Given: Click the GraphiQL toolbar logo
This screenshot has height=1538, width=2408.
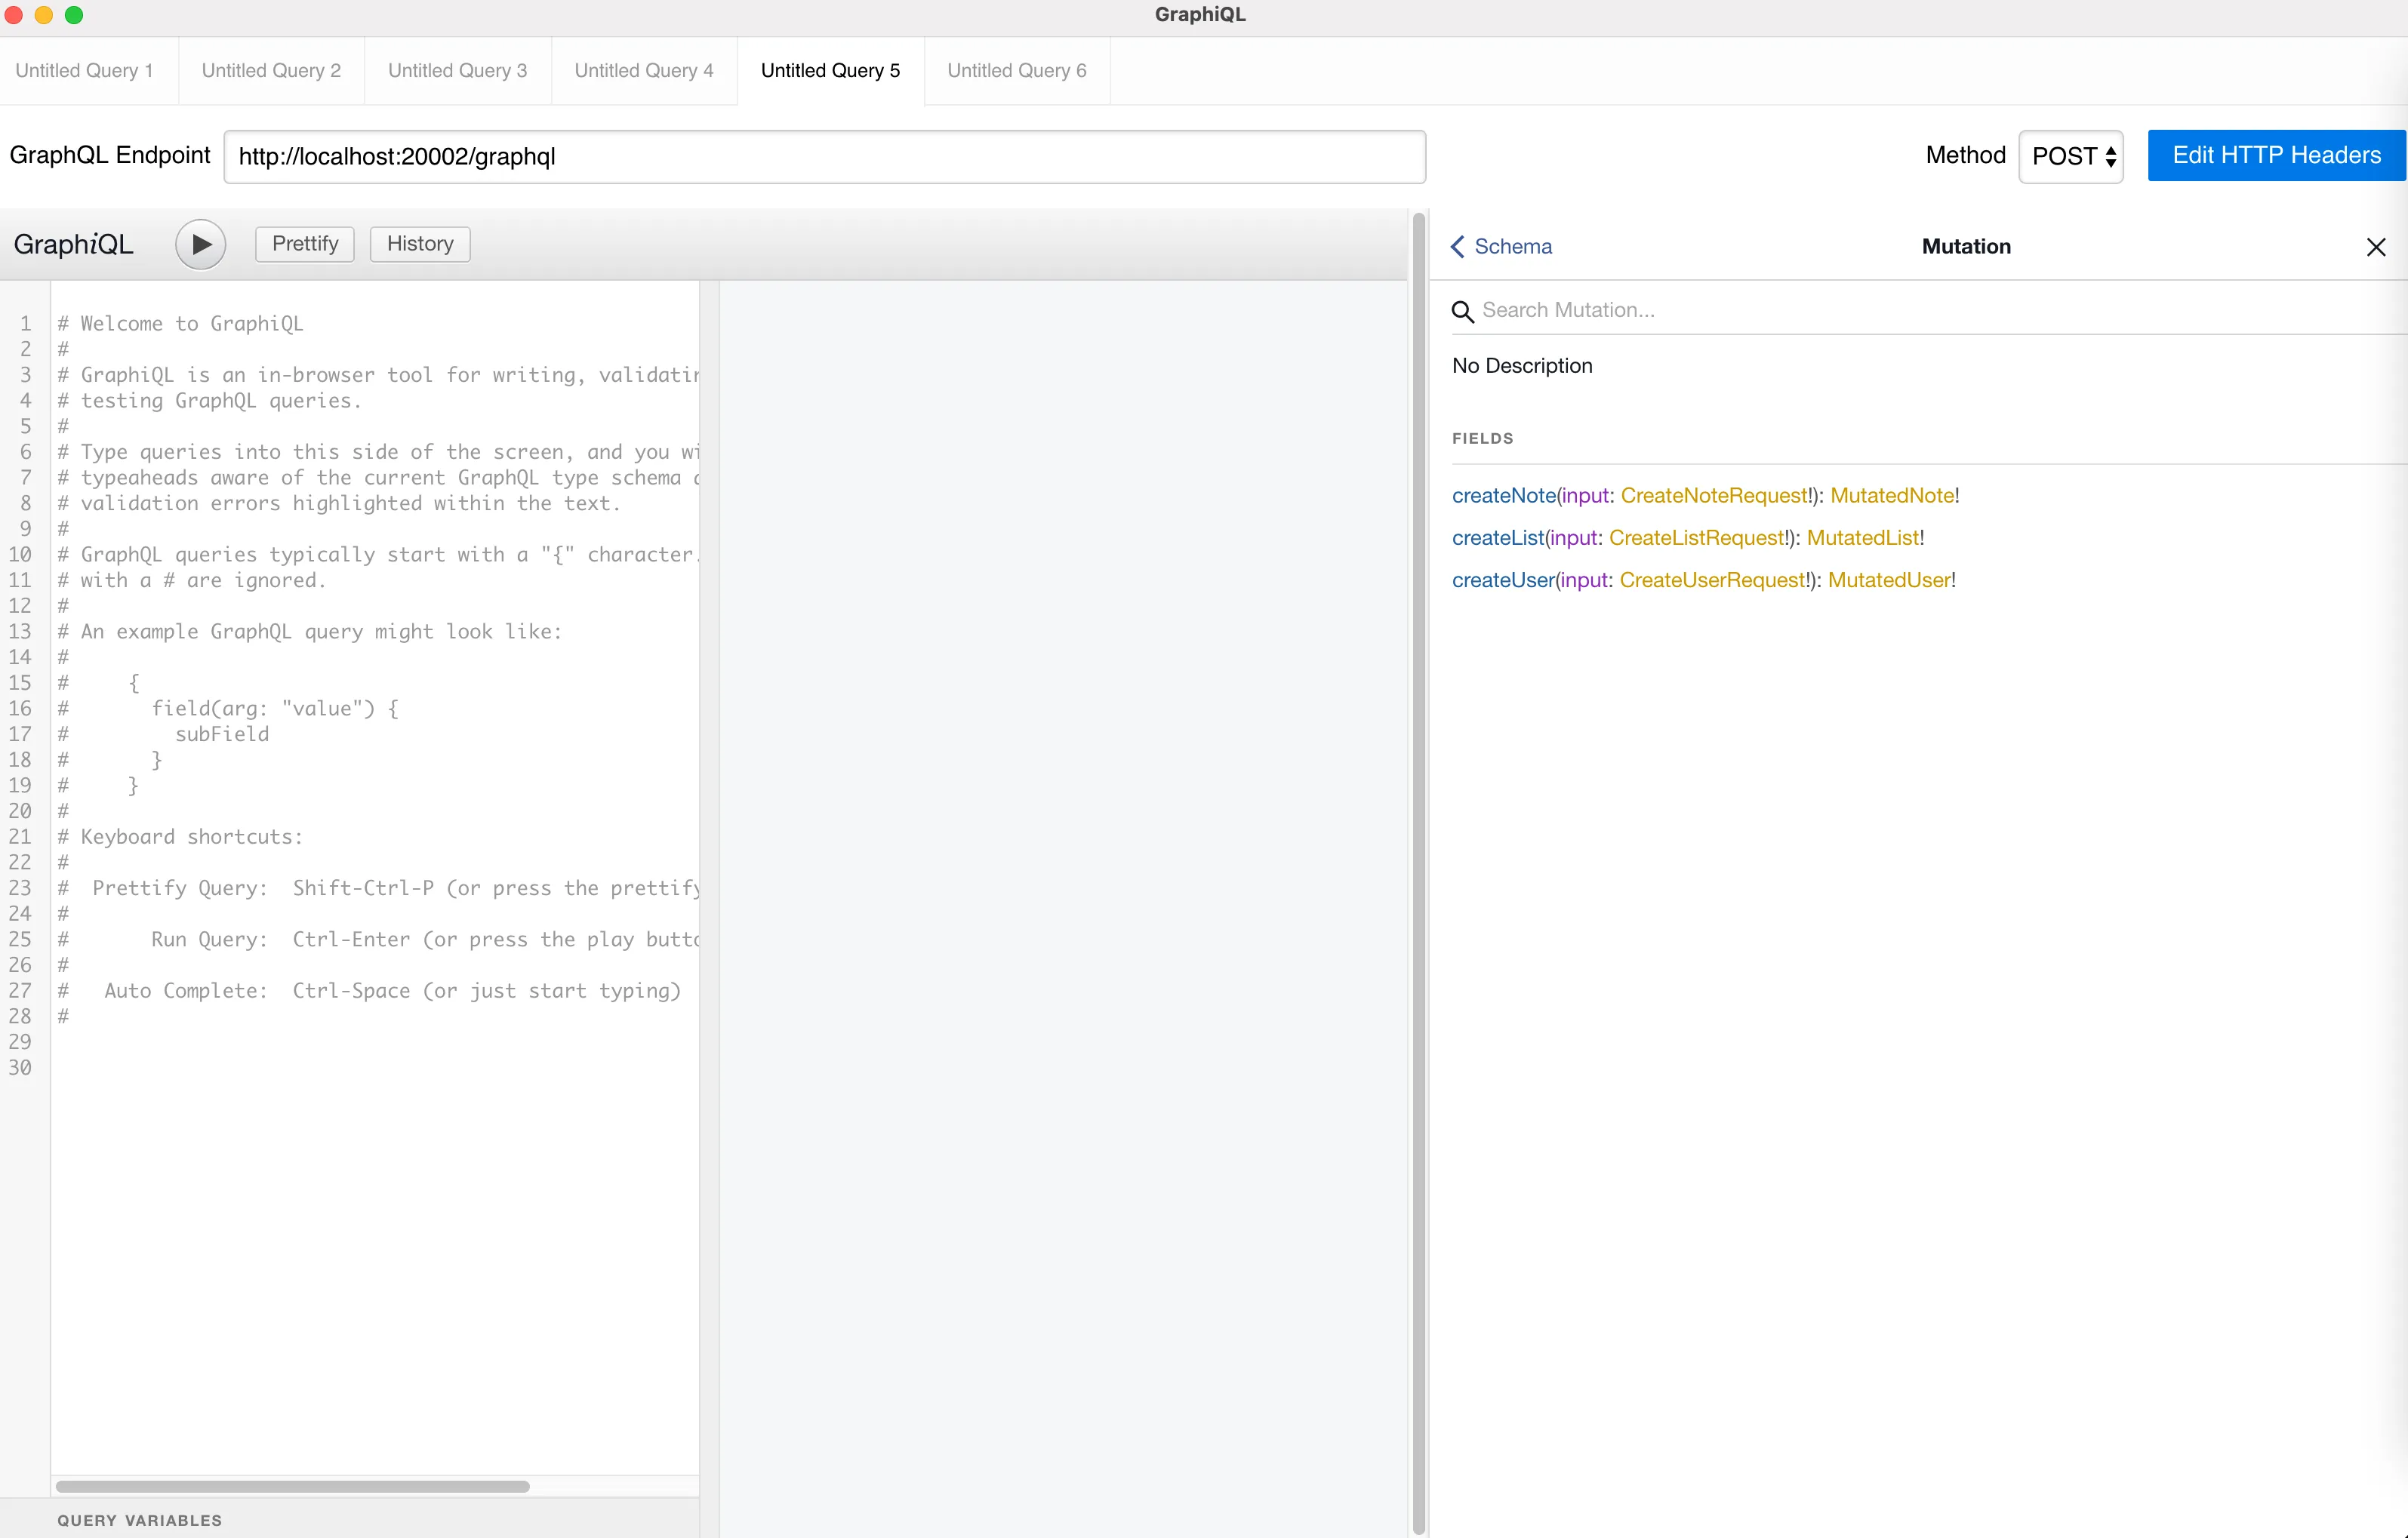Looking at the screenshot, I should coord(73,244).
